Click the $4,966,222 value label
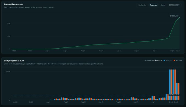The height and width of the screenshot is (107, 186). click(x=174, y=16)
